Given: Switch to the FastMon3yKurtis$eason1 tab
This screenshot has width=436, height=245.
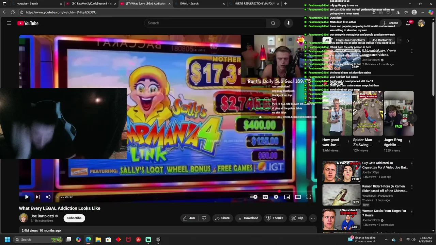Looking at the screenshot, I should click(x=91, y=3).
